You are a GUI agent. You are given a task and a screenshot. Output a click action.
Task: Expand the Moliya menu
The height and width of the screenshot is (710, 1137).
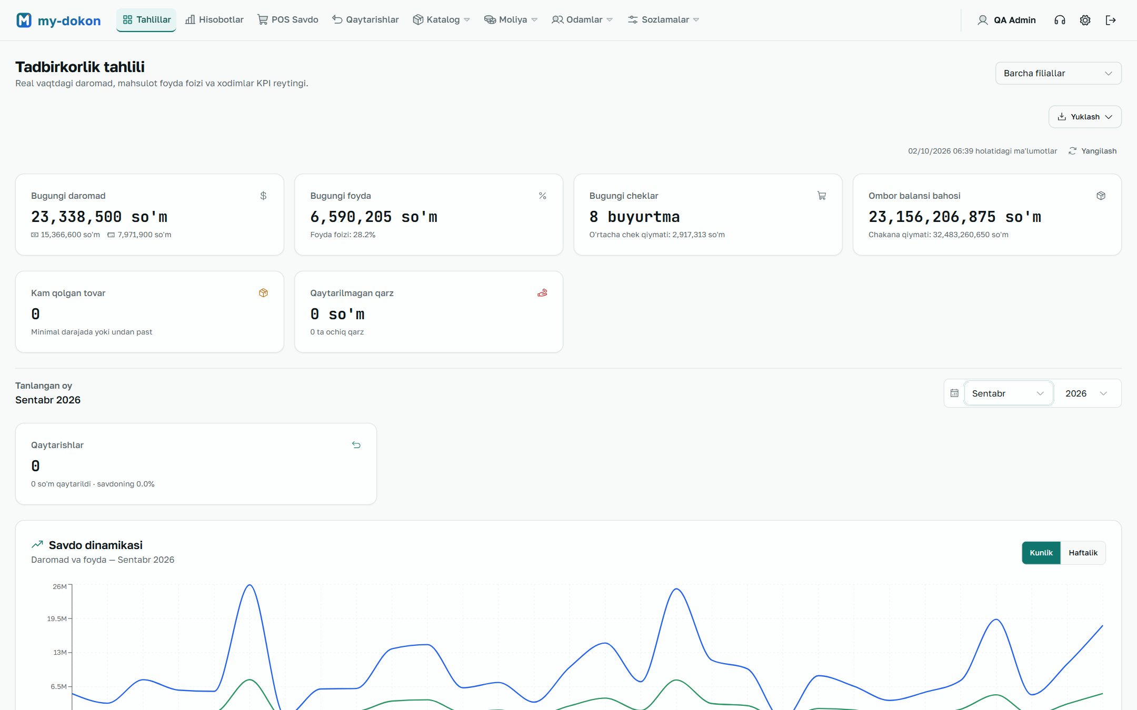pyautogui.click(x=511, y=20)
